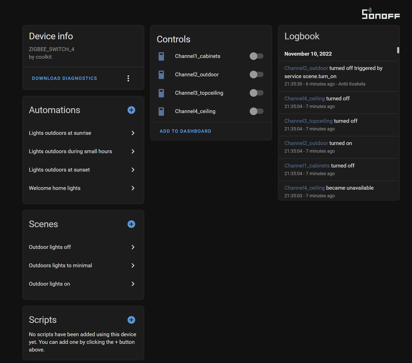Viewport: 412px width, 363px height.
Task: Click the add Scene plus icon
Action: click(x=131, y=224)
